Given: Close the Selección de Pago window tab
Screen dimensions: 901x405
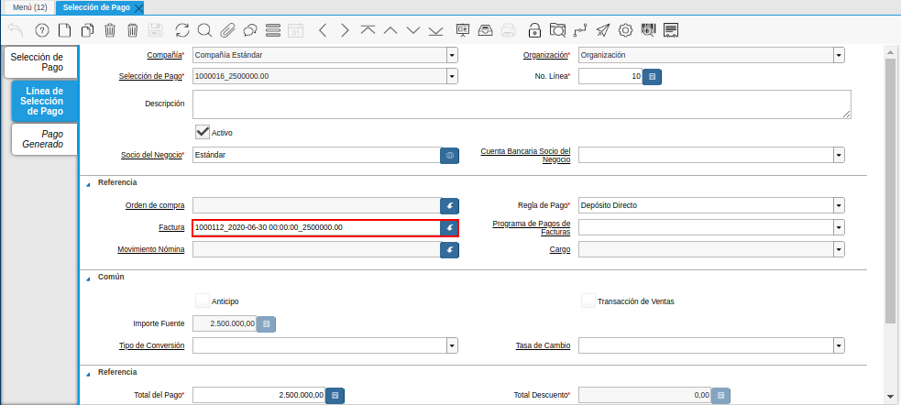Looking at the screenshot, I should [138, 8].
